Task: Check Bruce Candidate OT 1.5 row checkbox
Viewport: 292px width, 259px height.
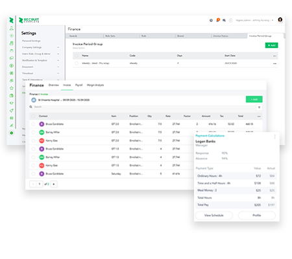Action: (x=33, y=149)
